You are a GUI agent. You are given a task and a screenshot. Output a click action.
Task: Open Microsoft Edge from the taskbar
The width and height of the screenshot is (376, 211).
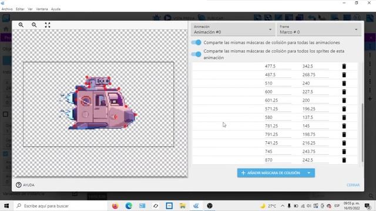click(129, 206)
